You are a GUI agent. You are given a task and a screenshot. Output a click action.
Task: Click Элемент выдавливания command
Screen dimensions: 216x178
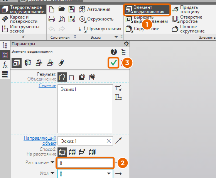pos(147,10)
